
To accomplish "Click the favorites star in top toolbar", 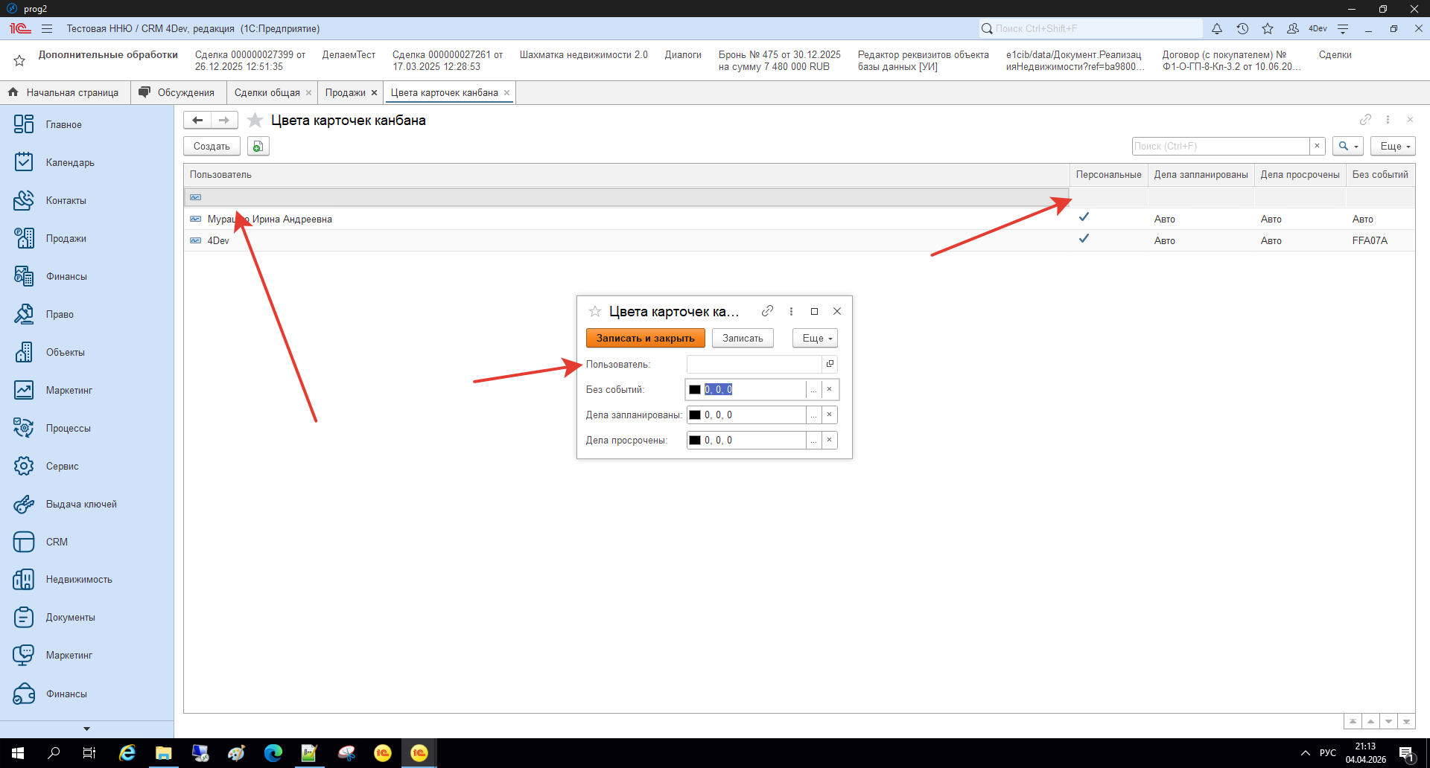I will point(1268,29).
